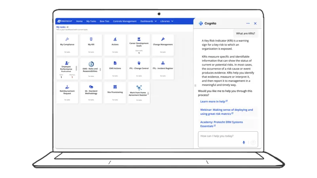Viewport: 317px width, 178px height.
Task: Click the send message arrow button
Action: click(x=253, y=142)
